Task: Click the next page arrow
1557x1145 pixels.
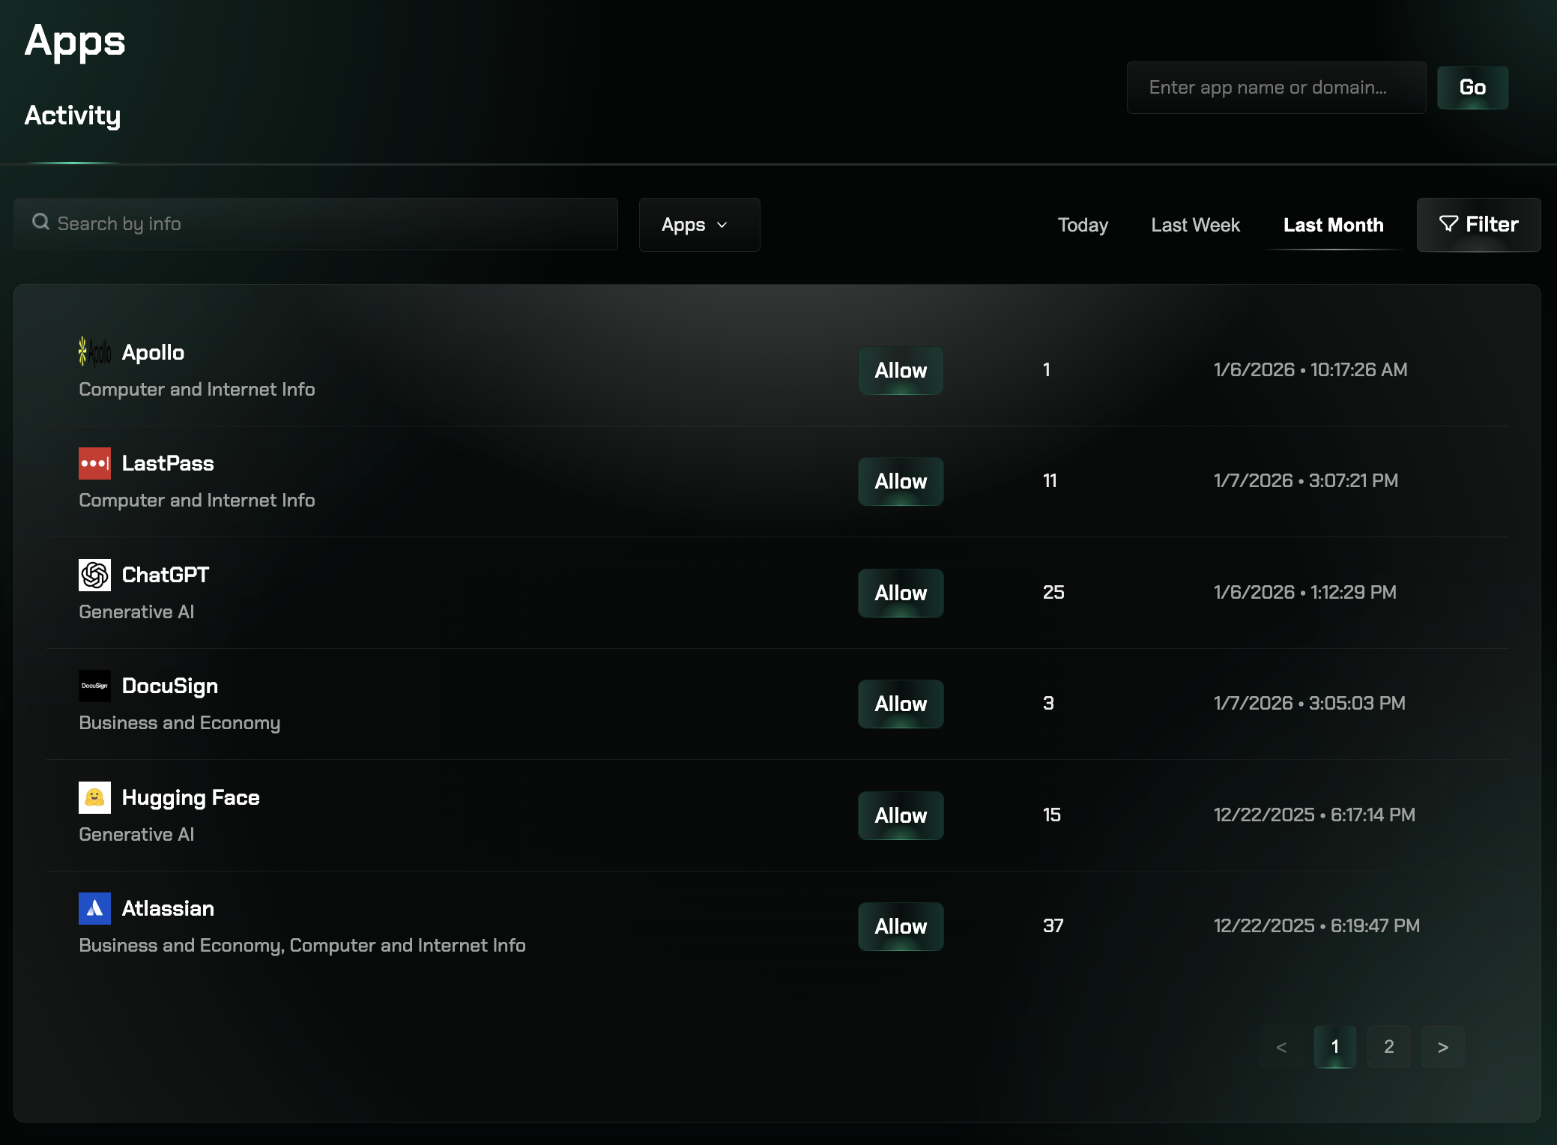Action: (1443, 1047)
